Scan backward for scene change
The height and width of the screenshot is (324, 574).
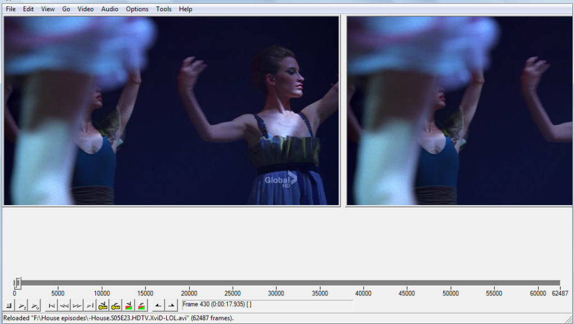click(x=128, y=306)
